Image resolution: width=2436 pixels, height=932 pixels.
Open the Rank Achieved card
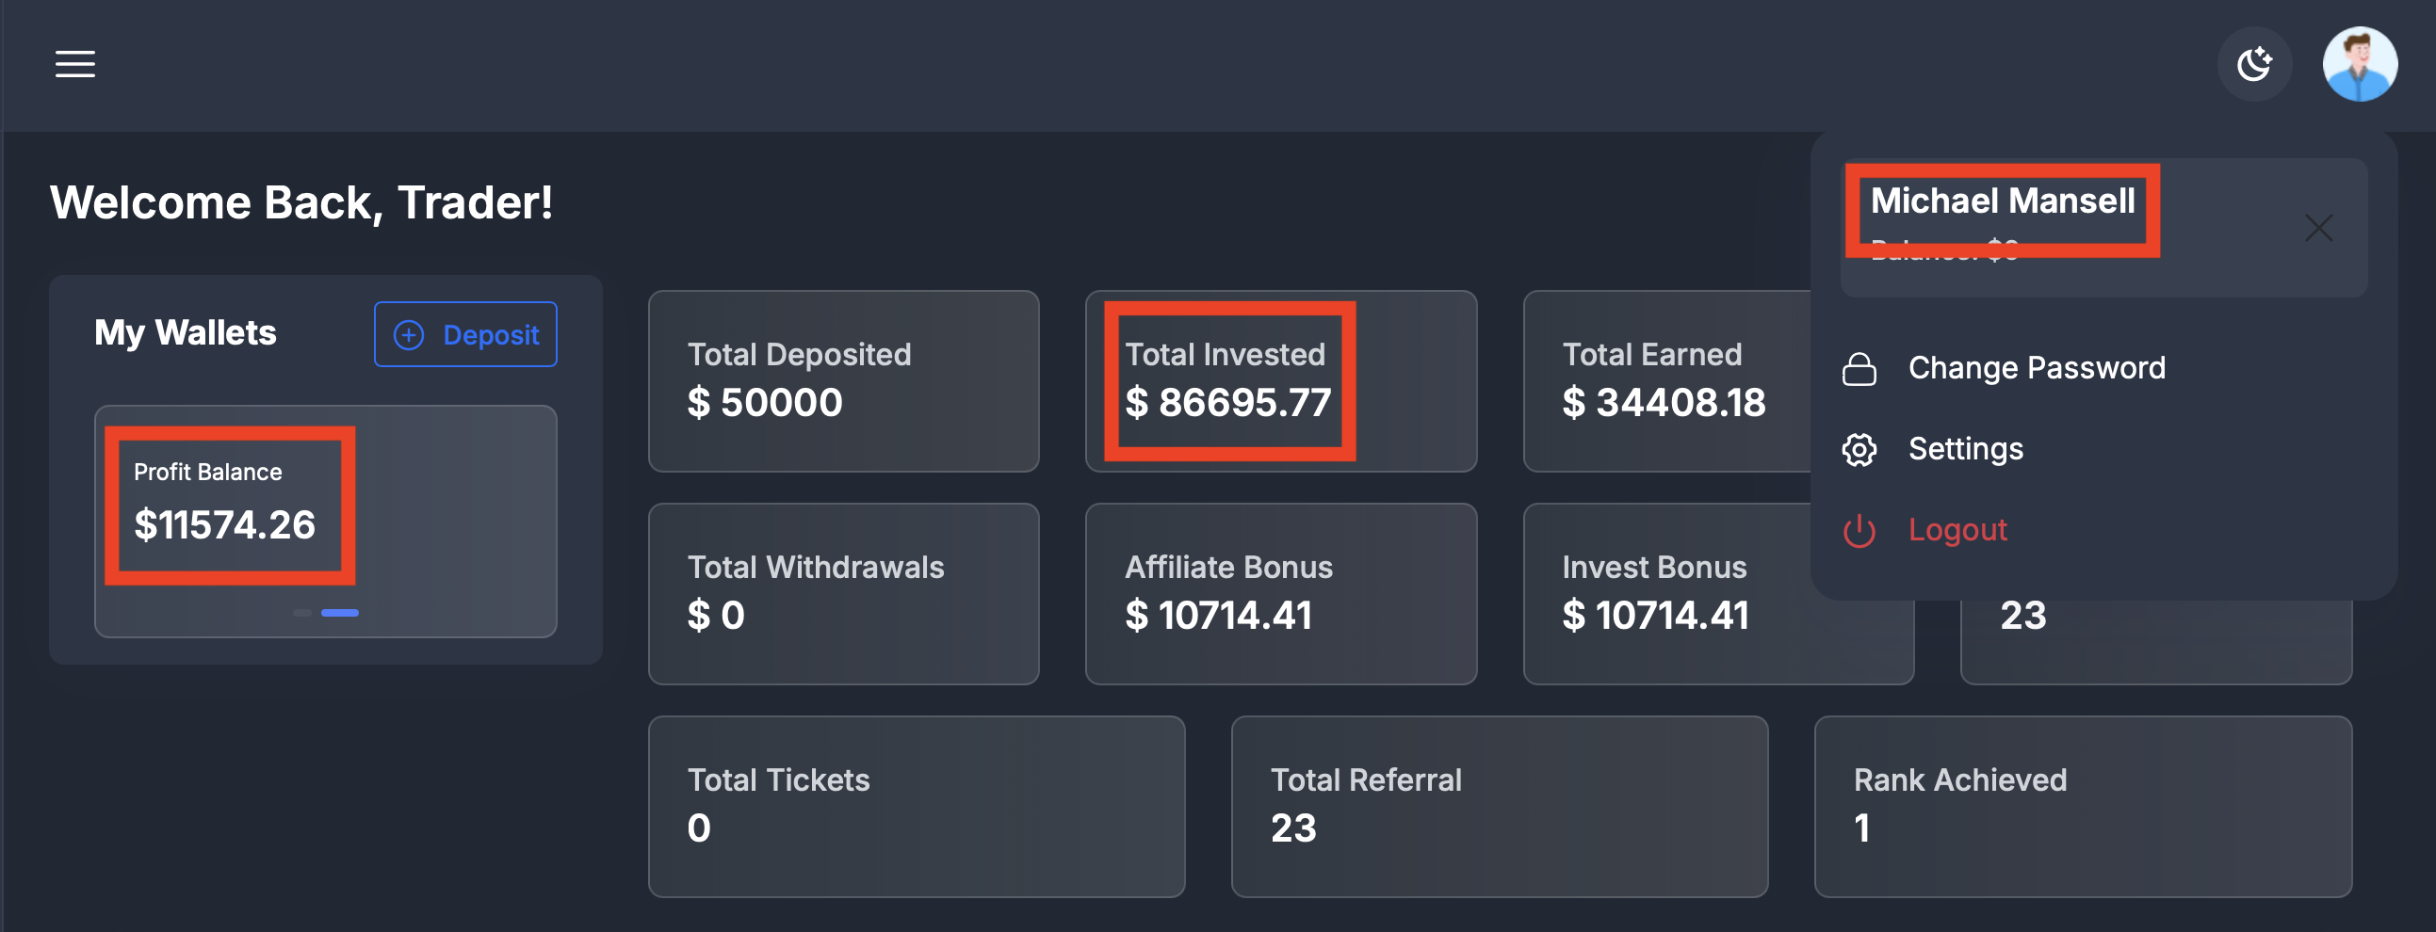tap(2082, 806)
